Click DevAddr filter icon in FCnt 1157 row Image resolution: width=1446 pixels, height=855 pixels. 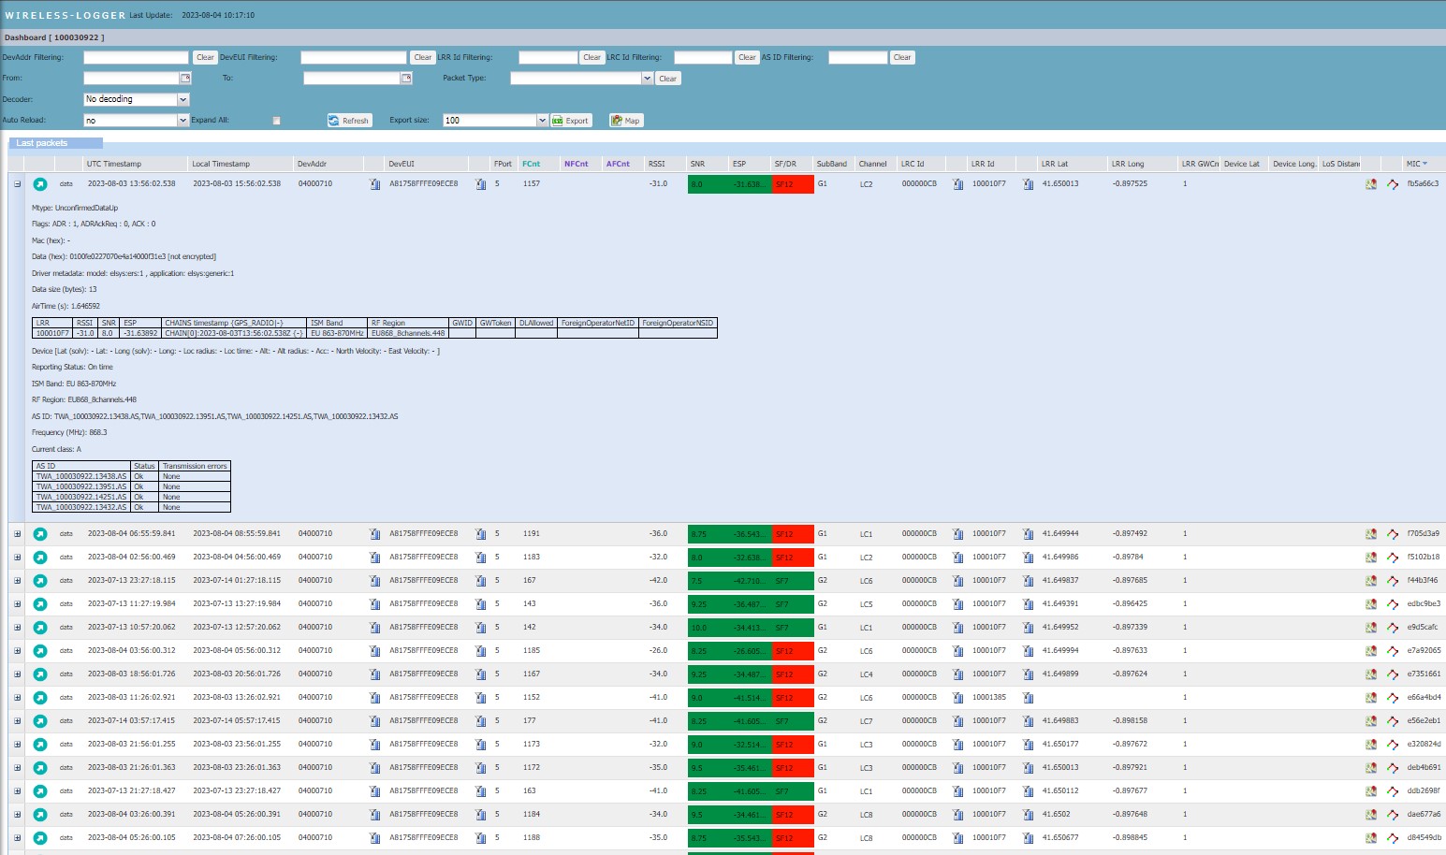coord(374,184)
